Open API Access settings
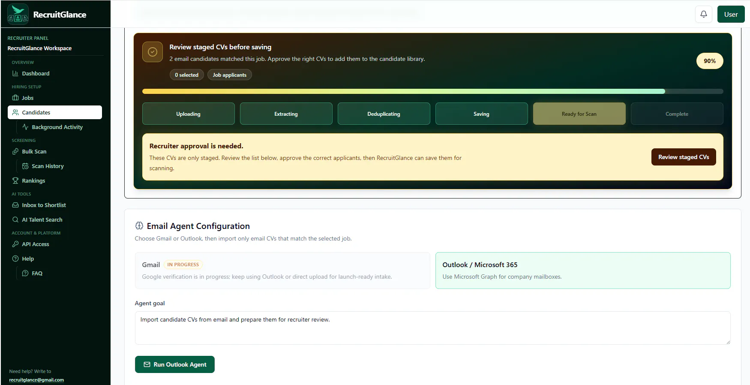750x385 pixels. click(x=55, y=244)
